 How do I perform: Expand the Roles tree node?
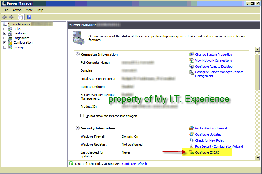[5, 29]
